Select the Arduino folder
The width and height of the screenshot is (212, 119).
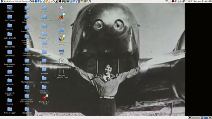point(10,27)
